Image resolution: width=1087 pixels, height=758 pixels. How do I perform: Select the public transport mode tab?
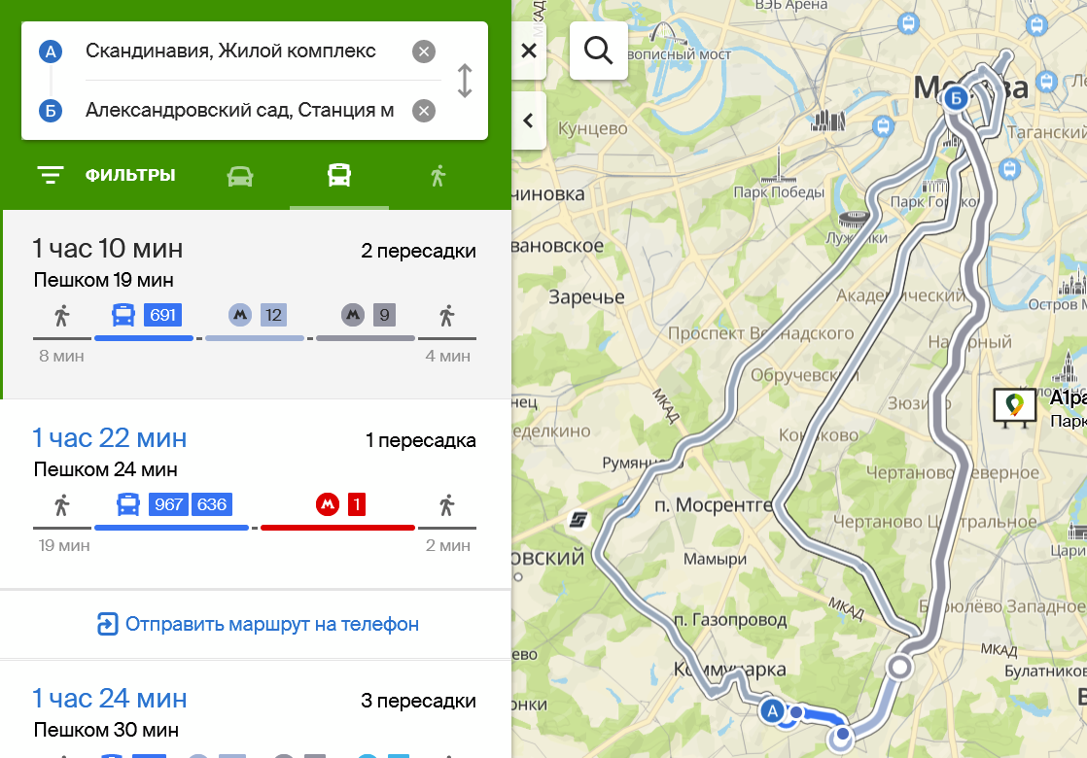(339, 175)
